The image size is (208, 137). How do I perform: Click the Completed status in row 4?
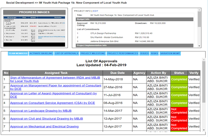(179, 103)
